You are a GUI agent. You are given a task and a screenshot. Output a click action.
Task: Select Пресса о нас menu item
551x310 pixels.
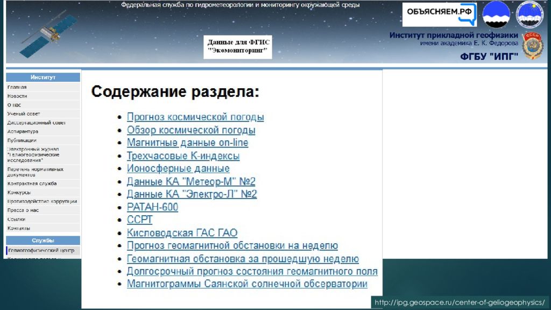(43, 210)
